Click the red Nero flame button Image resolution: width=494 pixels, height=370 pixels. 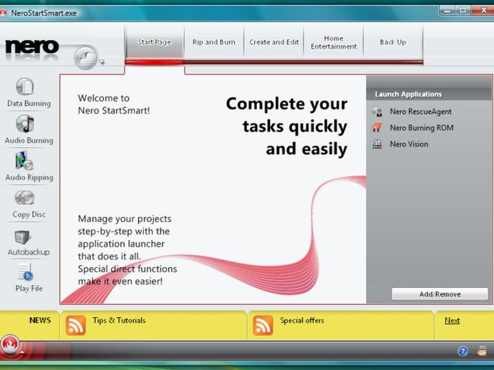[x=10, y=344]
